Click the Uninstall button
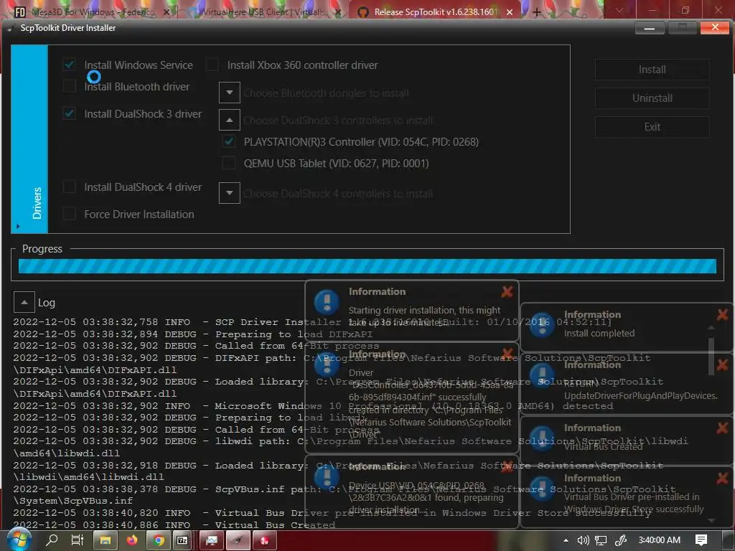Image resolution: width=735 pixels, height=551 pixels. coord(652,98)
